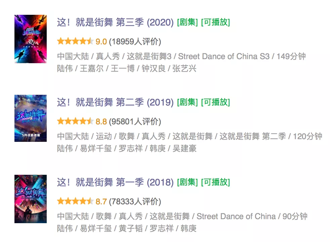This screenshot has height=242, width=330.
Task: Click the [剧集] label beside 第三季
Action: 187,22
